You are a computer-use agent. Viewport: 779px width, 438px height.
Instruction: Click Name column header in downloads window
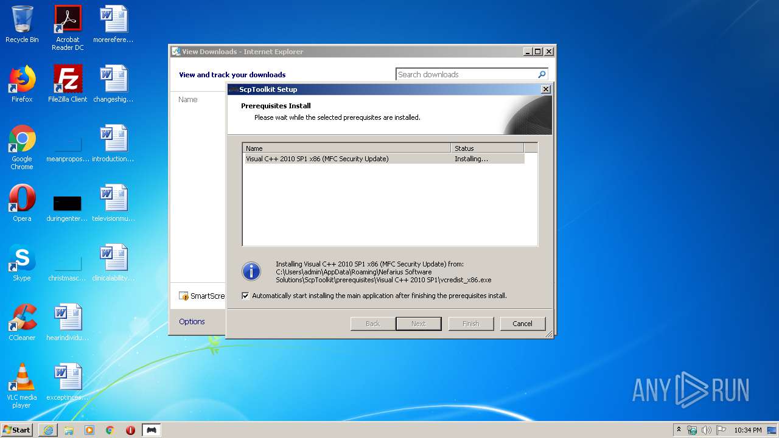[x=187, y=99]
